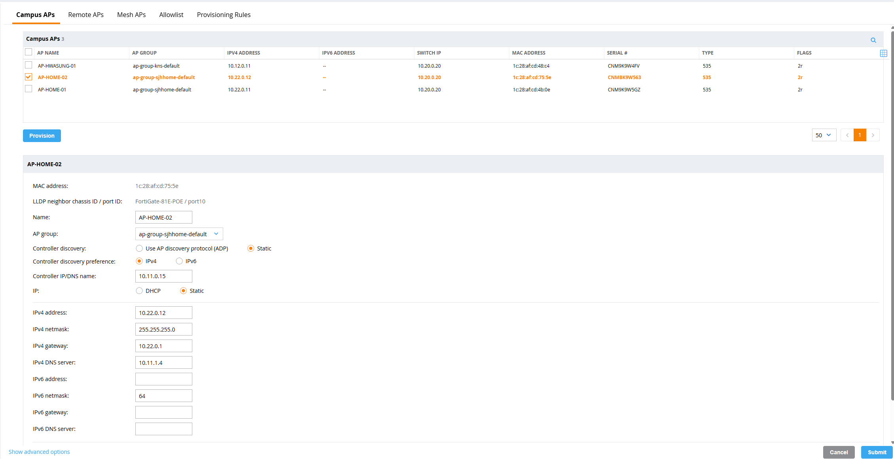Viewport: 894px width, 459px height.
Task: Select Use AP discovery protocol (ADP) radio
Action: click(x=139, y=248)
